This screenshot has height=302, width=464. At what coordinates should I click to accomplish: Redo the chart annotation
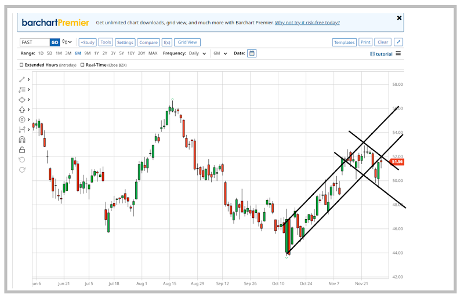tap(22, 170)
